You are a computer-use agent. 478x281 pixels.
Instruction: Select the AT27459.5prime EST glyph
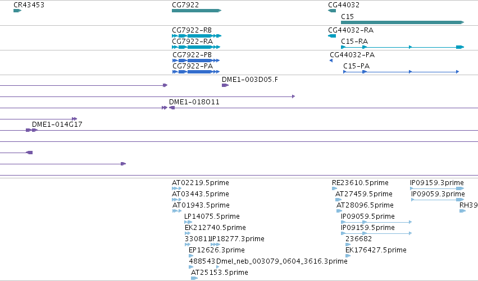(338, 200)
